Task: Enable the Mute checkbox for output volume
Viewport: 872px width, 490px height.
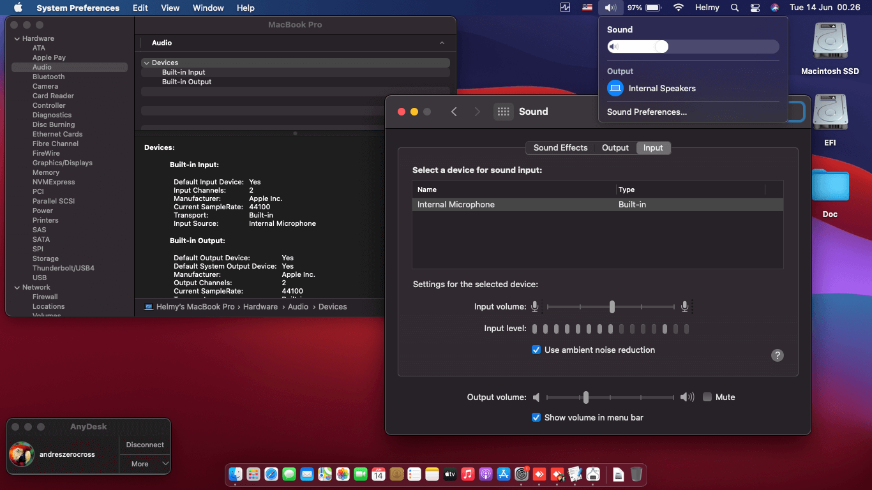Action: coord(707,397)
